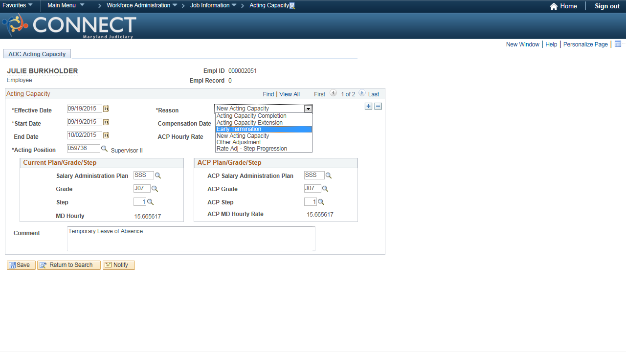Click Return to Search button
Screen dimensions: 626x352
69,265
